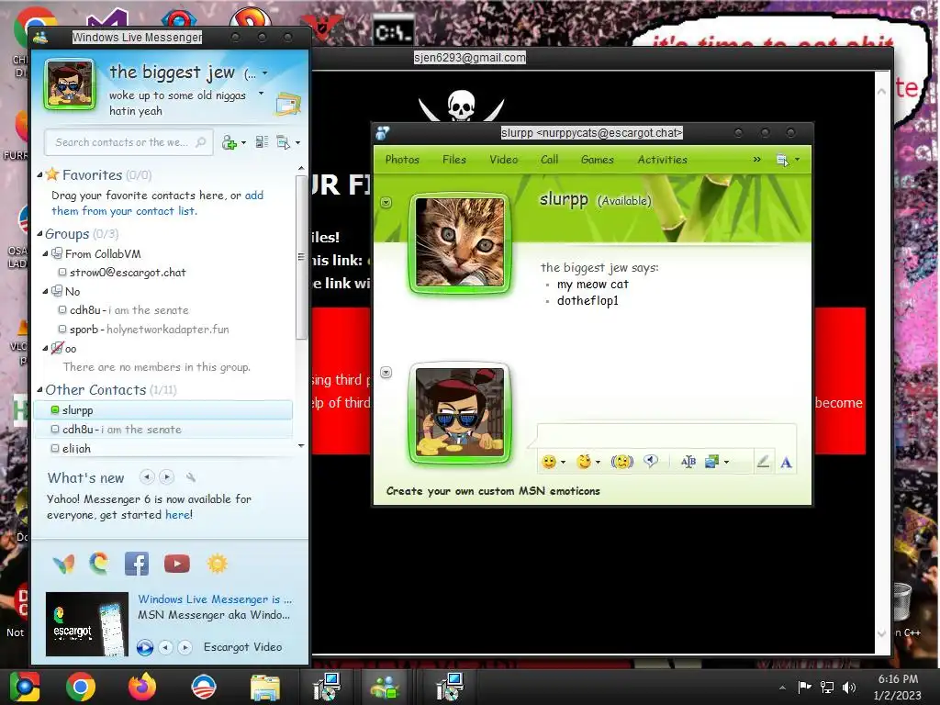The image size is (940, 705).
Task: Open the background picture icon menu
Action: [716, 462]
